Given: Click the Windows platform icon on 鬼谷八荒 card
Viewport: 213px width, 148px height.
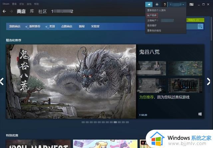Looking at the screenshot, I should coord(200,114).
